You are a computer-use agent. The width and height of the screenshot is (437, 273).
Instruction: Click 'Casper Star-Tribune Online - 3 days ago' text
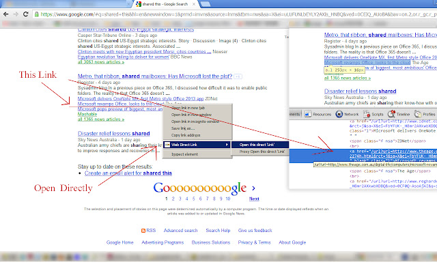117,35
